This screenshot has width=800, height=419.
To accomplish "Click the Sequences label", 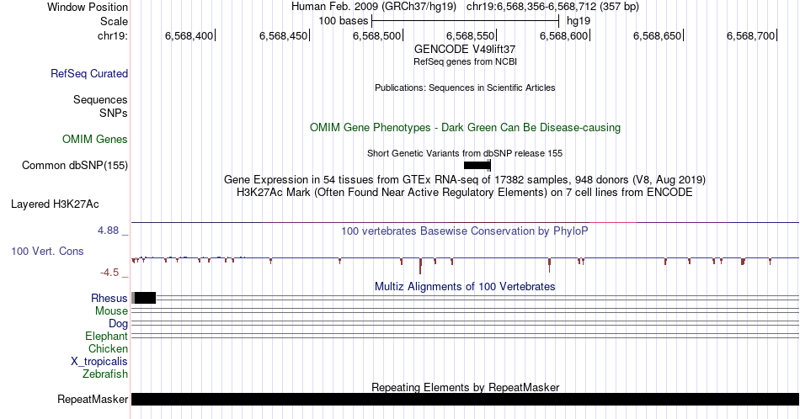I will (100, 99).
